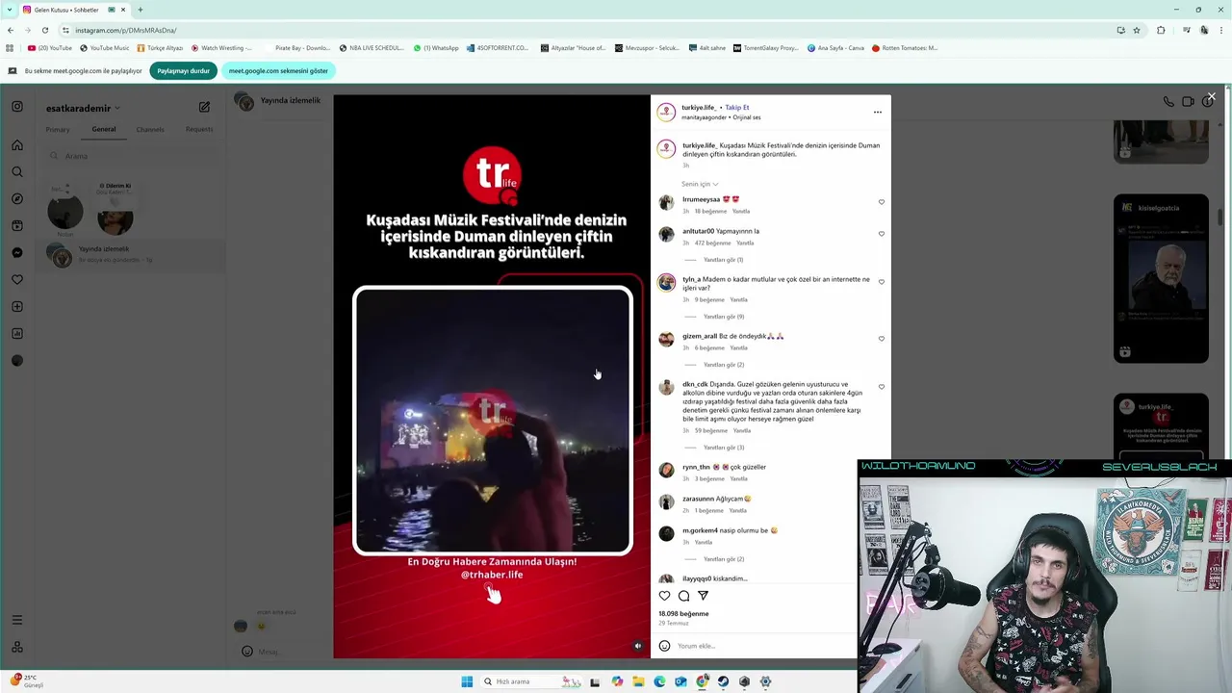Compose new message pencil icon

204,107
